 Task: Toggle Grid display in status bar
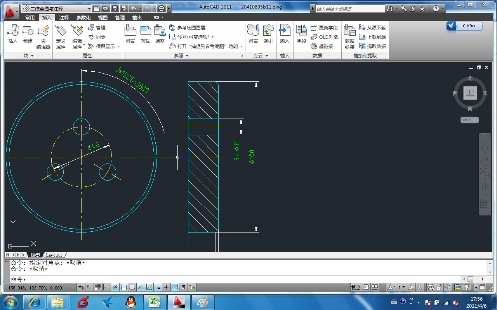pyautogui.click(x=98, y=287)
